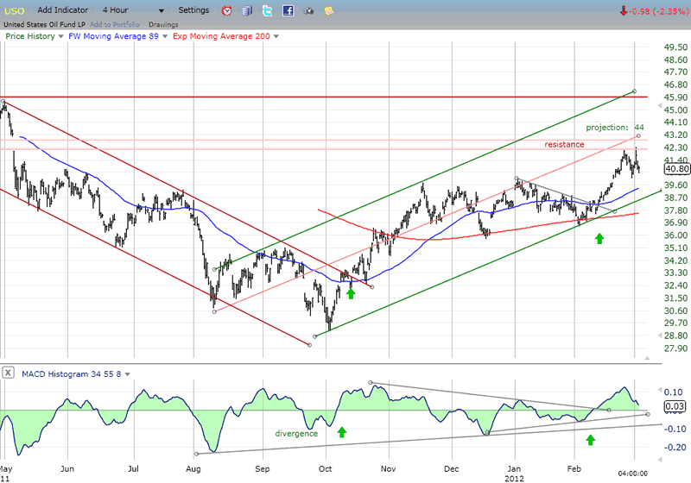Click the yellow sticky note icon
The image size is (691, 483).
click(329, 10)
